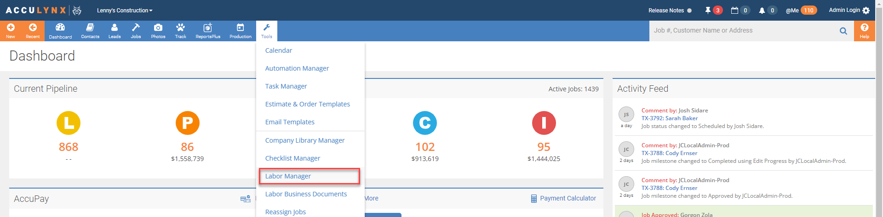Click the JS avatar in Activity Feed
Viewport: 883px width, 217px height.
click(x=626, y=114)
